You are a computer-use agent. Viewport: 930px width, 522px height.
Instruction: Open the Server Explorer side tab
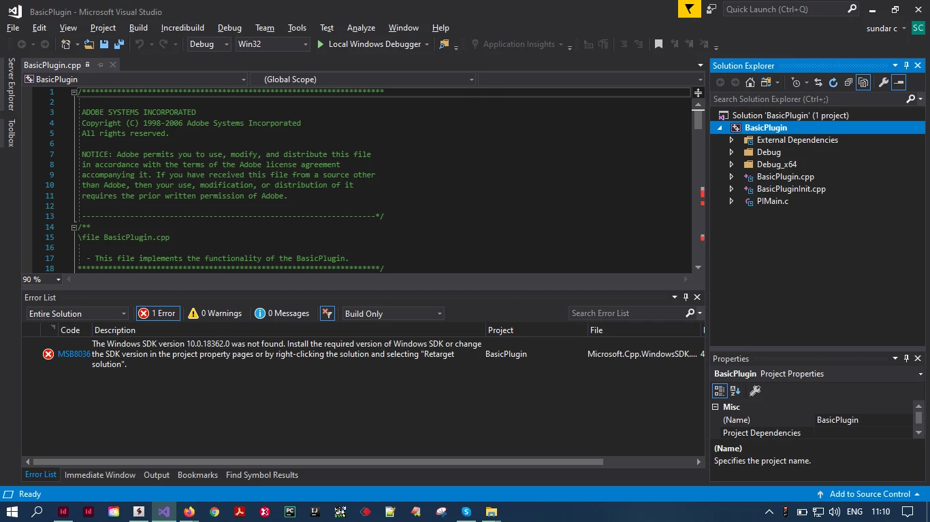tap(11, 84)
